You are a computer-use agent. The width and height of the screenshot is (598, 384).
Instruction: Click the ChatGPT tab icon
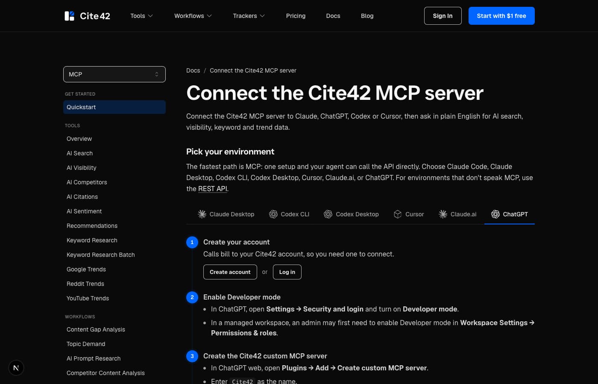[495, 214]
